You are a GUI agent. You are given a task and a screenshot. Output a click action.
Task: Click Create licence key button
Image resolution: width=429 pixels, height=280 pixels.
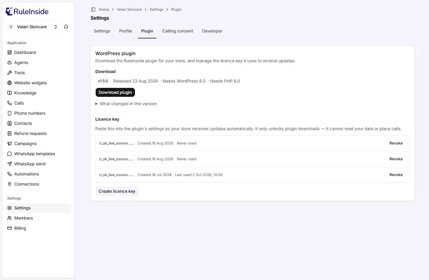point(117,191)
